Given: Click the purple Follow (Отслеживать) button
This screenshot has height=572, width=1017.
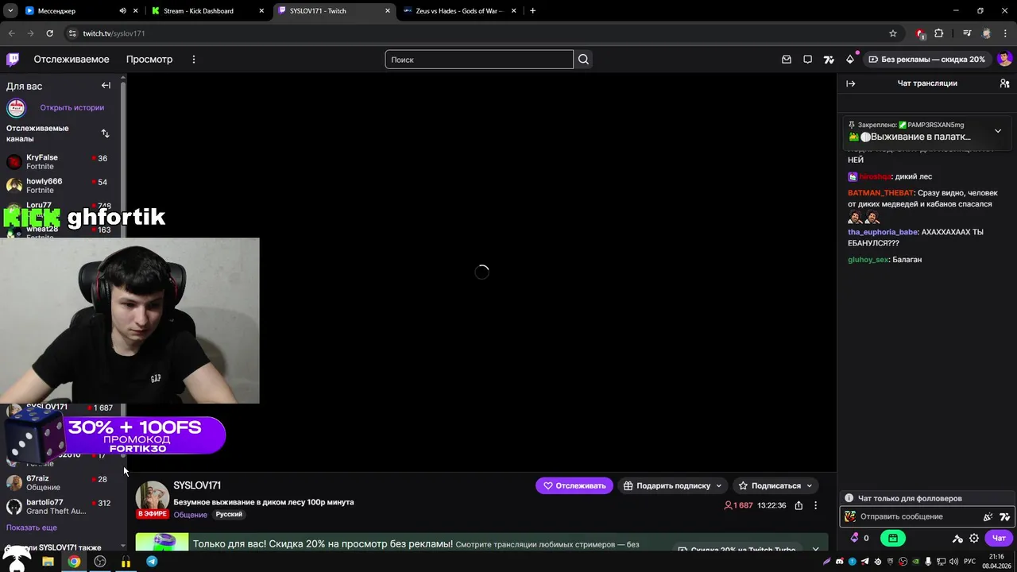Looking at the screenshot, I should point(574,485).
